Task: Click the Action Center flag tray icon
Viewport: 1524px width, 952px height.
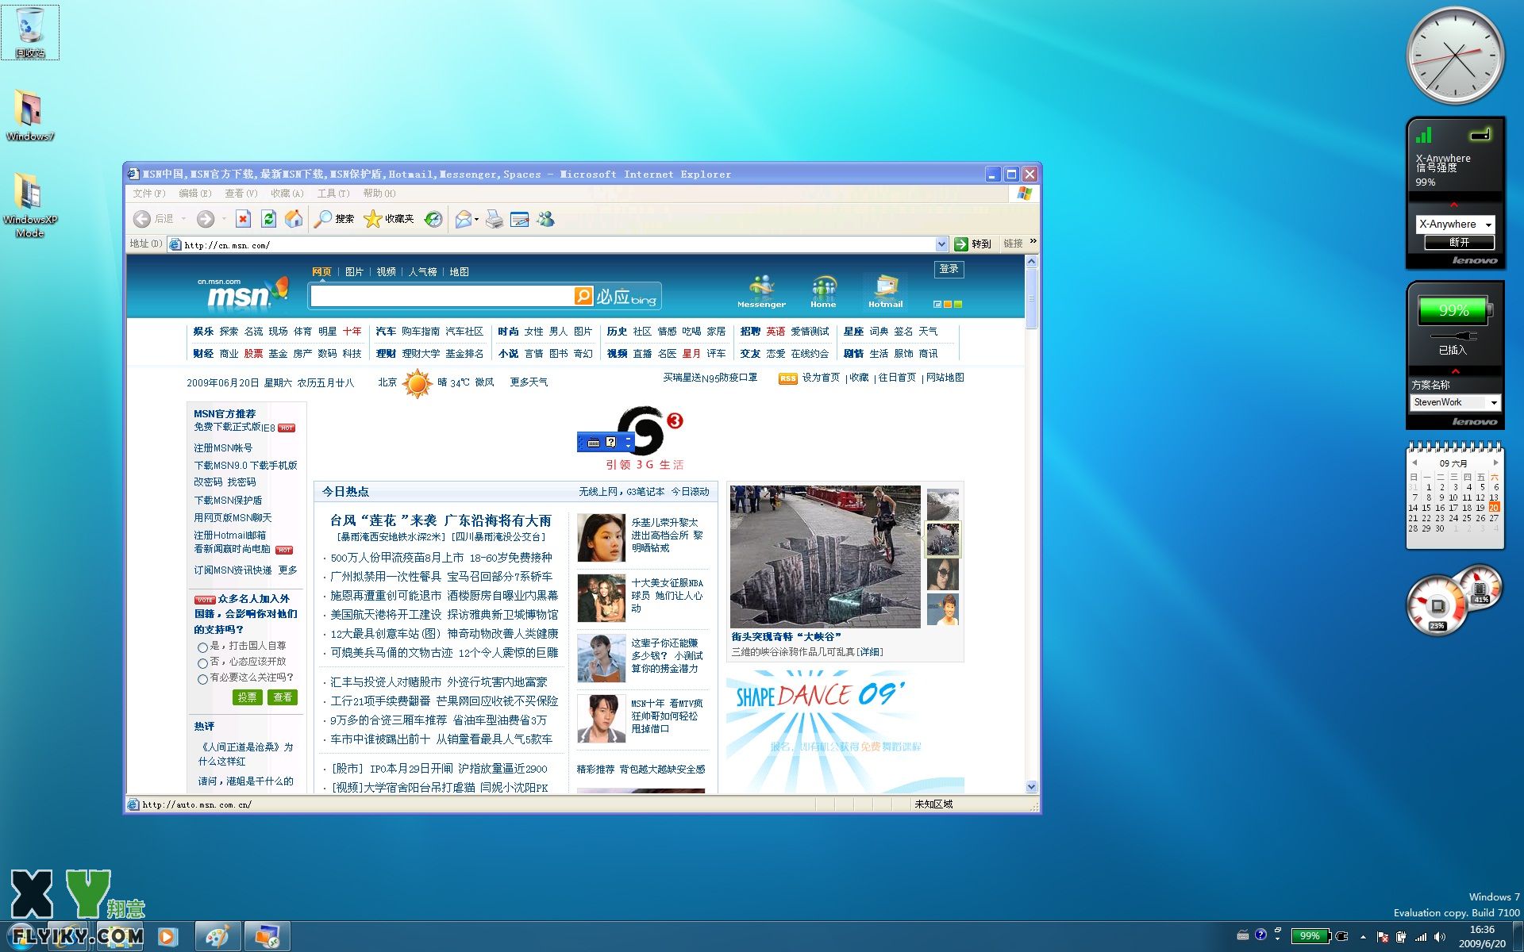Action: (x=1383, y=937)
